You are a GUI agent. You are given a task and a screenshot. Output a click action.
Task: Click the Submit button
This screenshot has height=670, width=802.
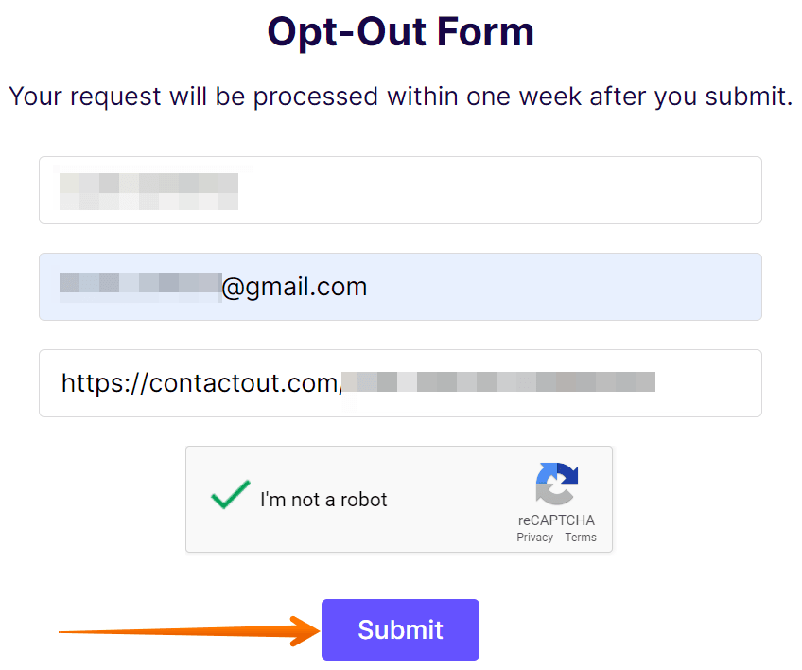coord(399,629)
